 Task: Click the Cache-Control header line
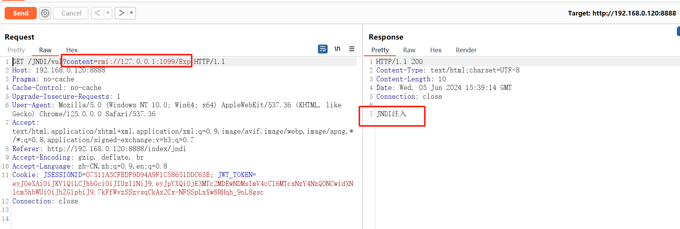click(57, 88)
